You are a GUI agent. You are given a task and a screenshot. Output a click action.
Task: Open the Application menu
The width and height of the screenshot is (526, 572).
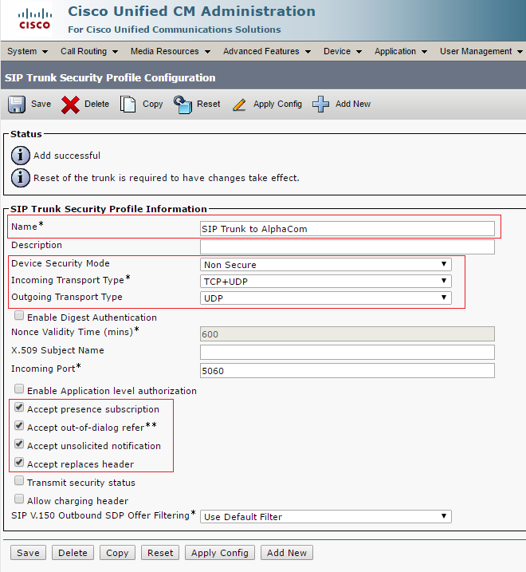[x=401, y=51]
